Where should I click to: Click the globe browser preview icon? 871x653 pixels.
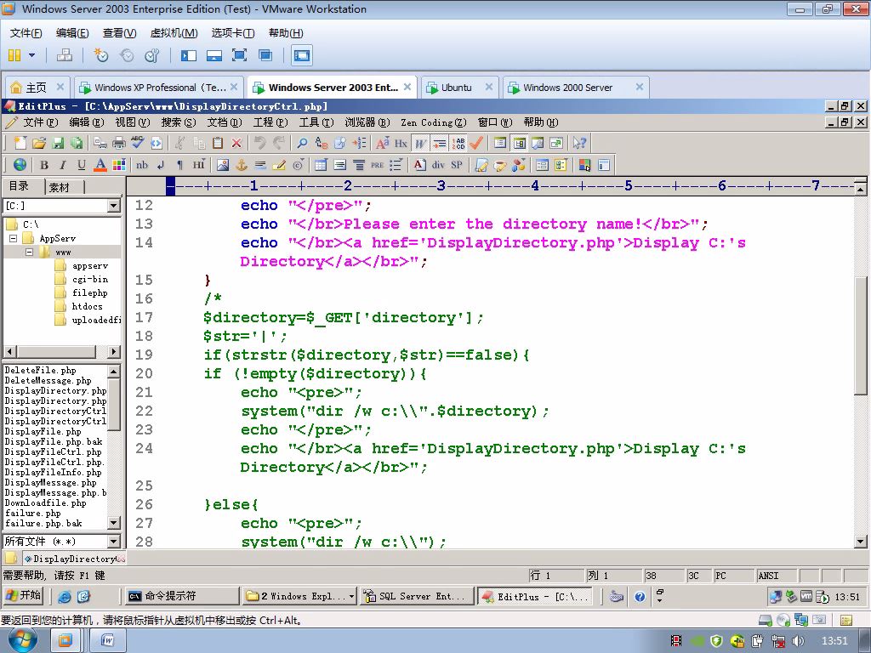pos(20,165)
